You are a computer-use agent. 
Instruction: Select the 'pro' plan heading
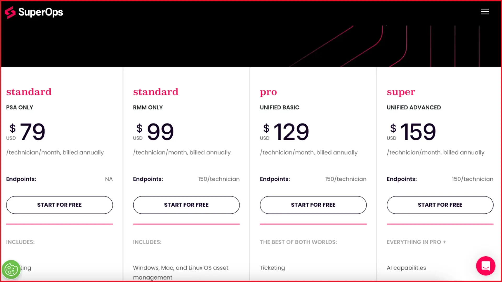click(268, 92)
